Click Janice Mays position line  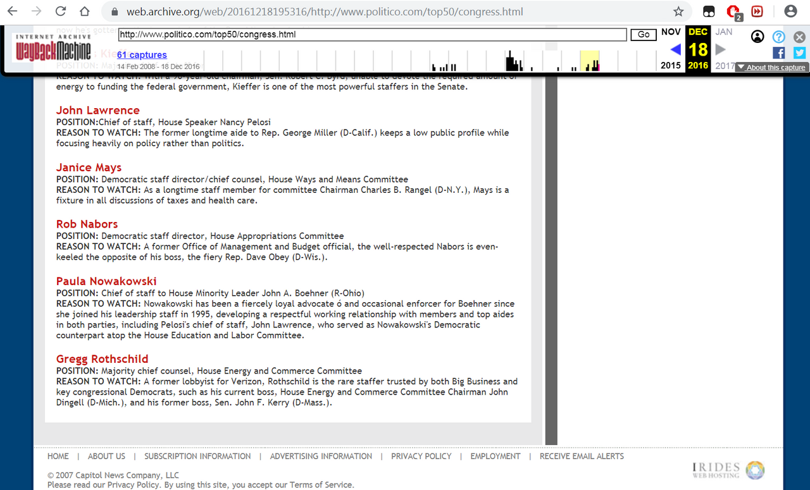[232, 179]
